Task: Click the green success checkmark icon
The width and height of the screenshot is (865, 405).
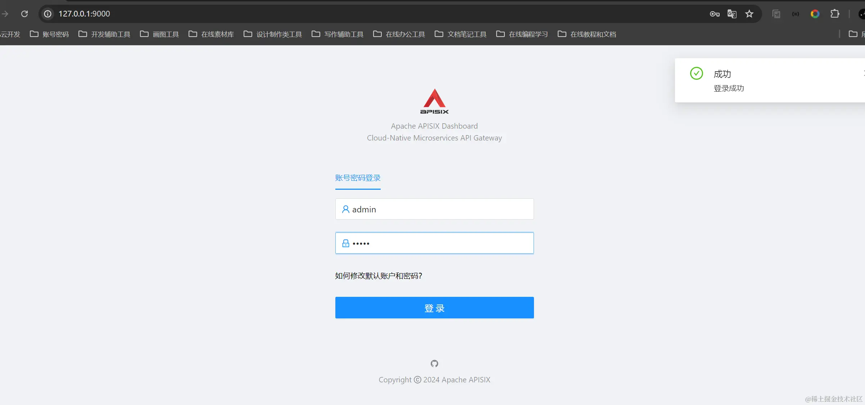Action: point(696,73)
